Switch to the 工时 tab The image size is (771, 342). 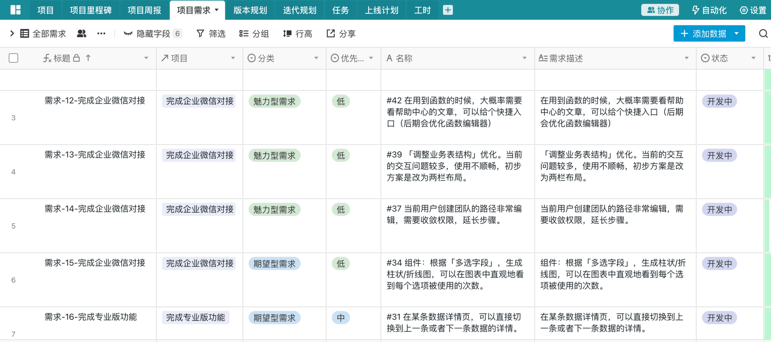422,10
